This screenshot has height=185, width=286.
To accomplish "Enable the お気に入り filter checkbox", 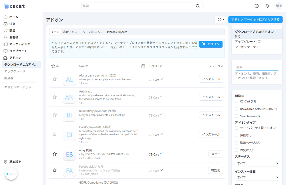I will click(x=237, y=150).
